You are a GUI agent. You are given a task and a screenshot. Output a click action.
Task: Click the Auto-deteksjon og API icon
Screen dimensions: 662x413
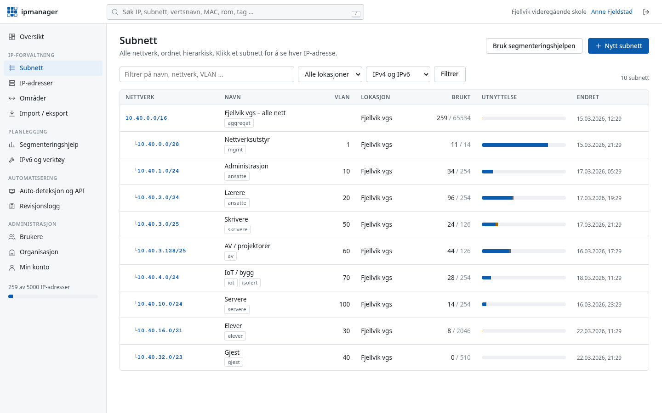pyautogui.click(x=12, y=191)
